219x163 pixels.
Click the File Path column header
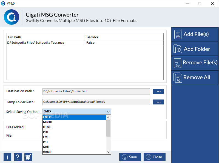(46, 37)
